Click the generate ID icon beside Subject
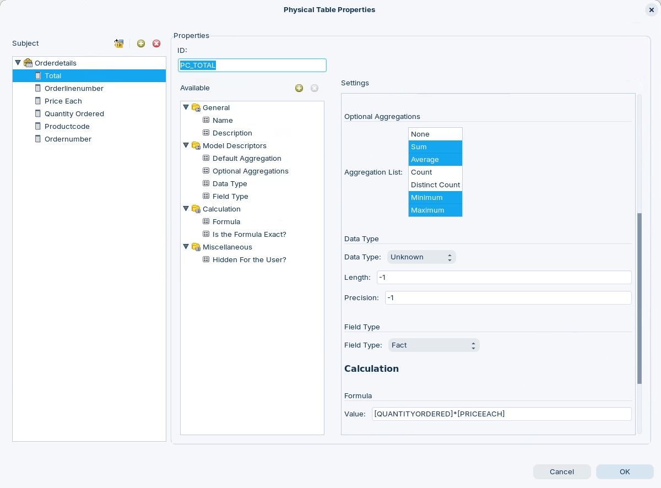 coord(119,44)
